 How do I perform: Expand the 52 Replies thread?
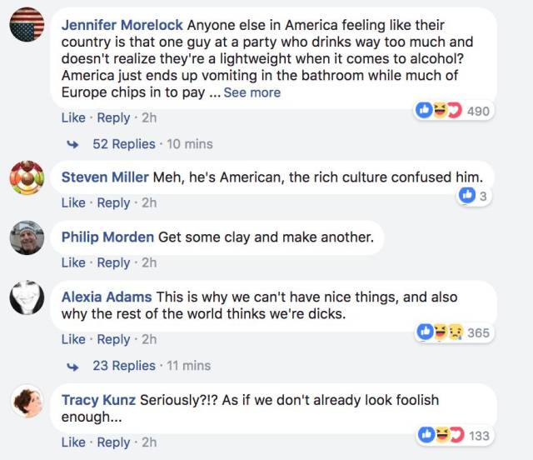(123, 144)
